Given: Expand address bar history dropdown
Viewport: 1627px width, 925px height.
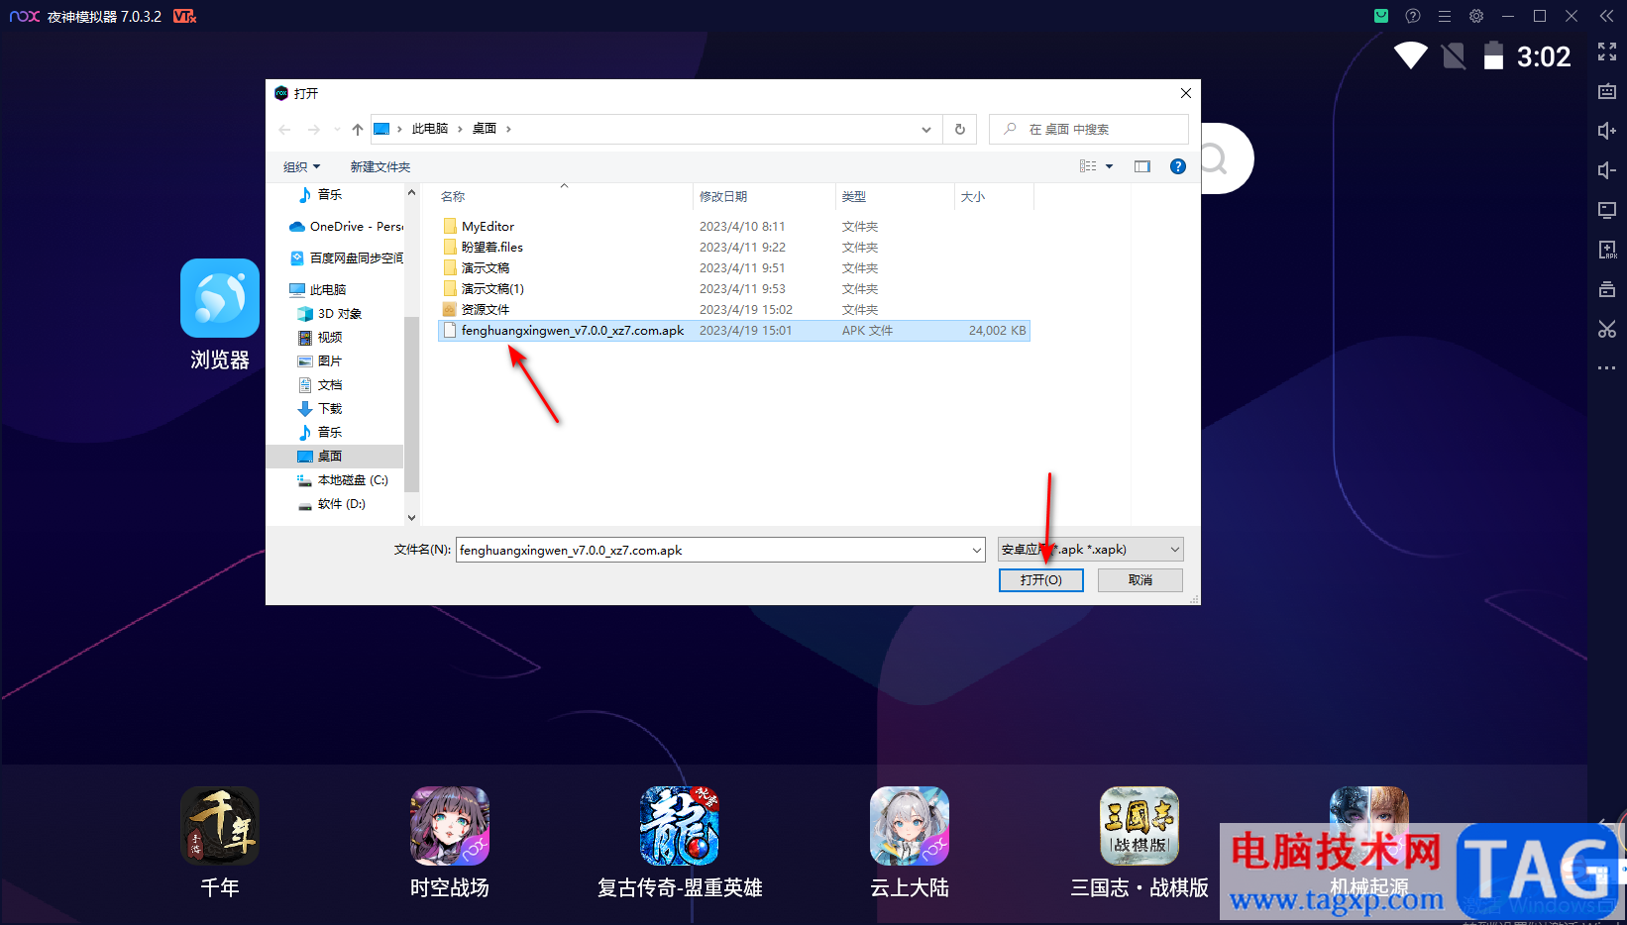Looking at the screenshot, I should tap(926, 130).
